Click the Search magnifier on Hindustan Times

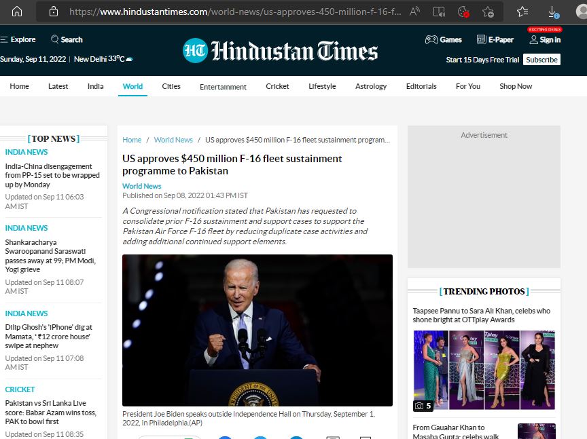54,39
